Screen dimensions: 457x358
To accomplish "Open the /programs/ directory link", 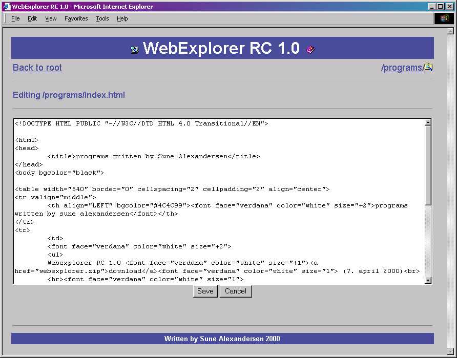I will (x=402, y=68).
